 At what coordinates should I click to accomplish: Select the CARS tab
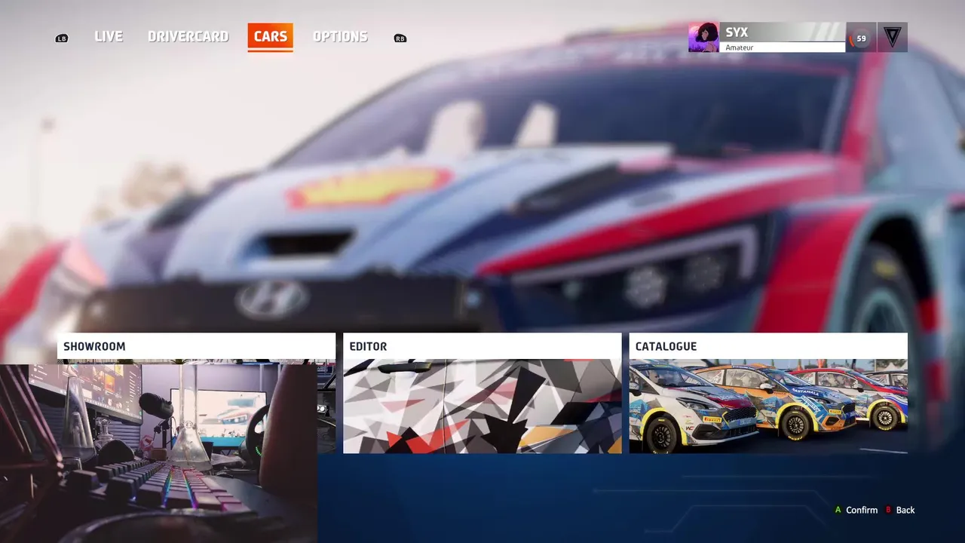[270, 37]
